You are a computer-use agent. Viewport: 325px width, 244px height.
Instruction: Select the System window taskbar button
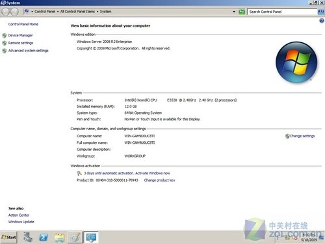[91, 237]
